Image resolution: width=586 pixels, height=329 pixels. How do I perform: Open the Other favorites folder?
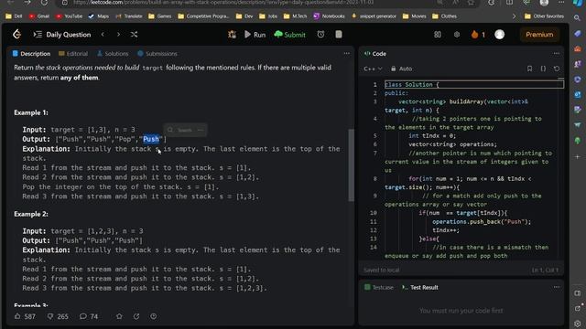click(544, 16)
